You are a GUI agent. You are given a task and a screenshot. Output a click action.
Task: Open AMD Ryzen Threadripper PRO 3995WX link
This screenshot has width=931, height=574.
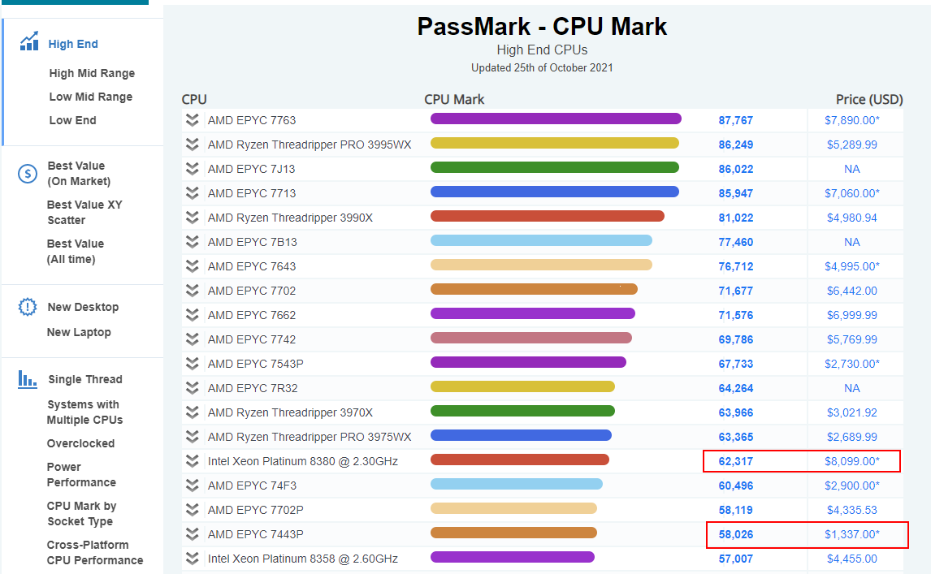pyautogui.click(x=310, y=145)
